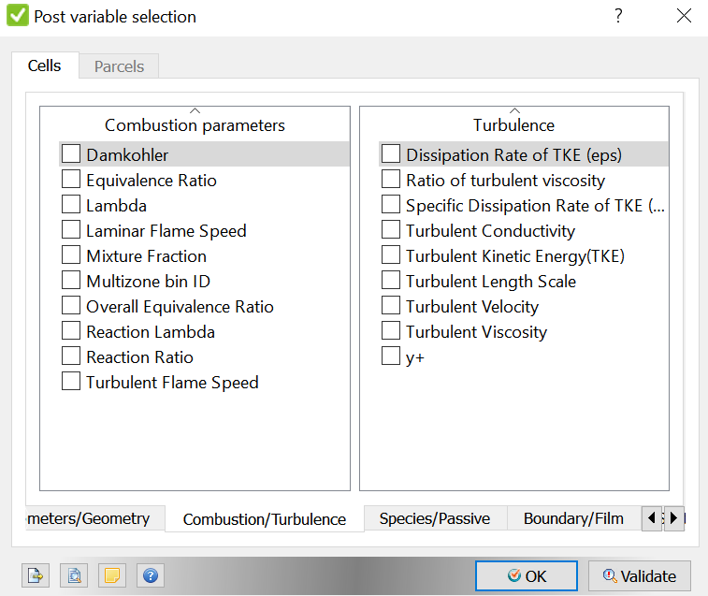
Task: Confirm with the OK button
Action: tap(527, 575)
